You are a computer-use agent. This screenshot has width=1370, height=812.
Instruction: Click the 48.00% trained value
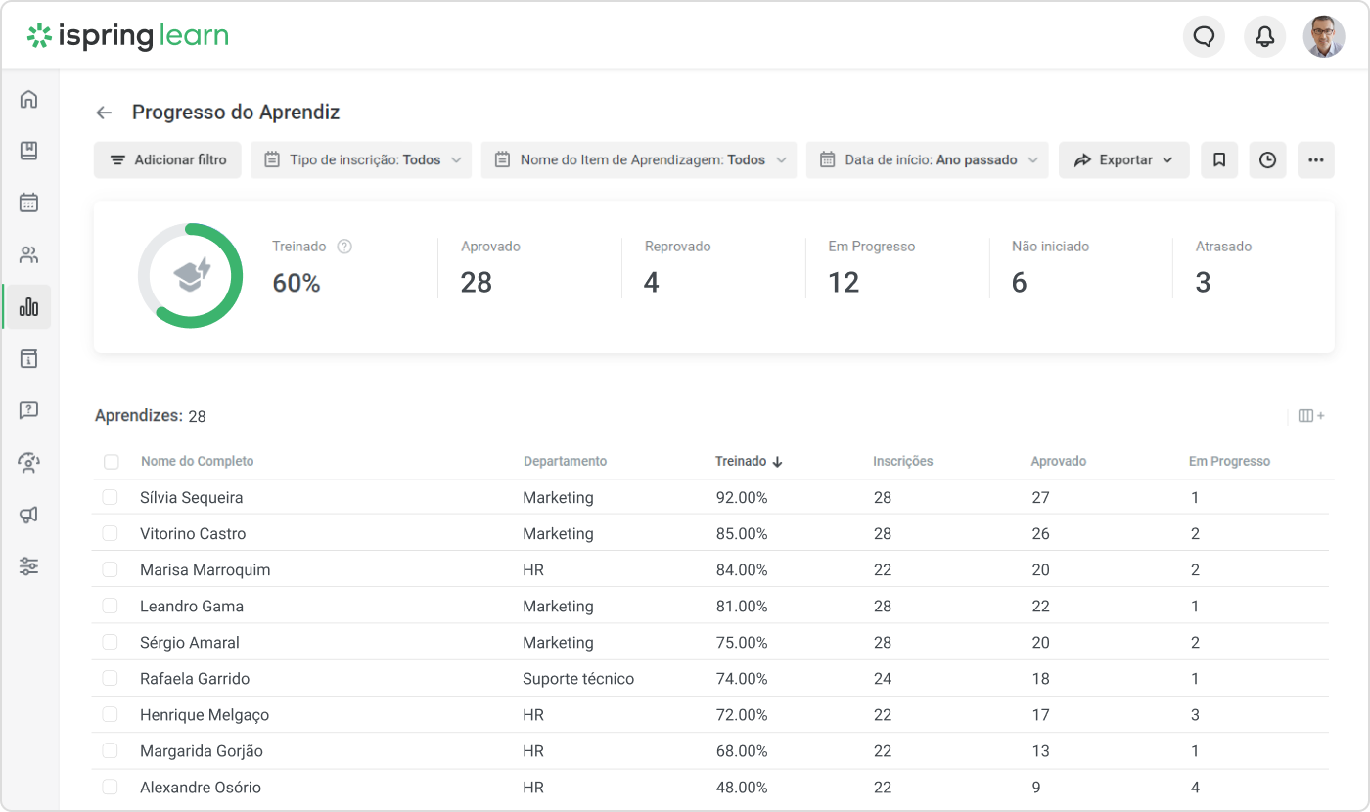[742, 787]
